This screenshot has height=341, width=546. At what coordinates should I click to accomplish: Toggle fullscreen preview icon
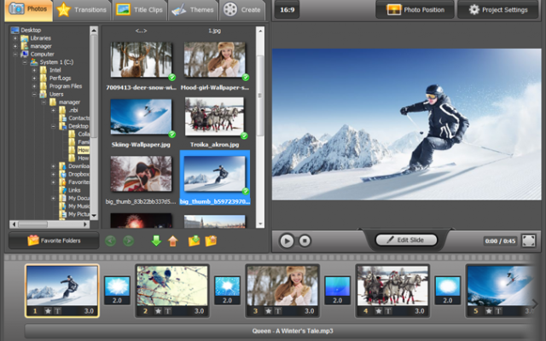(528, 240)
